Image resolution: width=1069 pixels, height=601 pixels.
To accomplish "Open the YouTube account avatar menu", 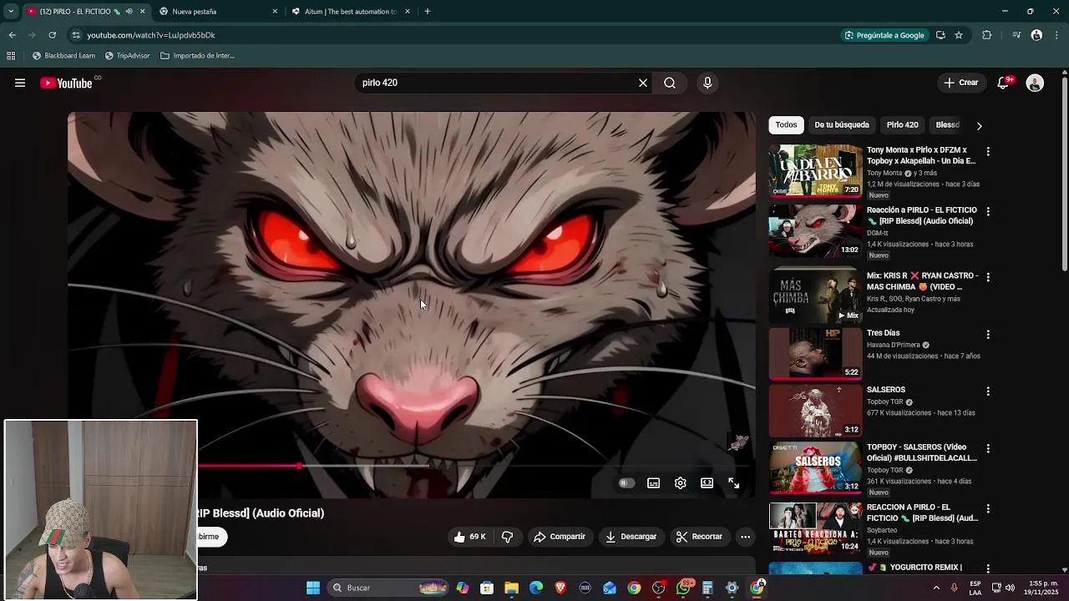I will tap(1035, 83).
